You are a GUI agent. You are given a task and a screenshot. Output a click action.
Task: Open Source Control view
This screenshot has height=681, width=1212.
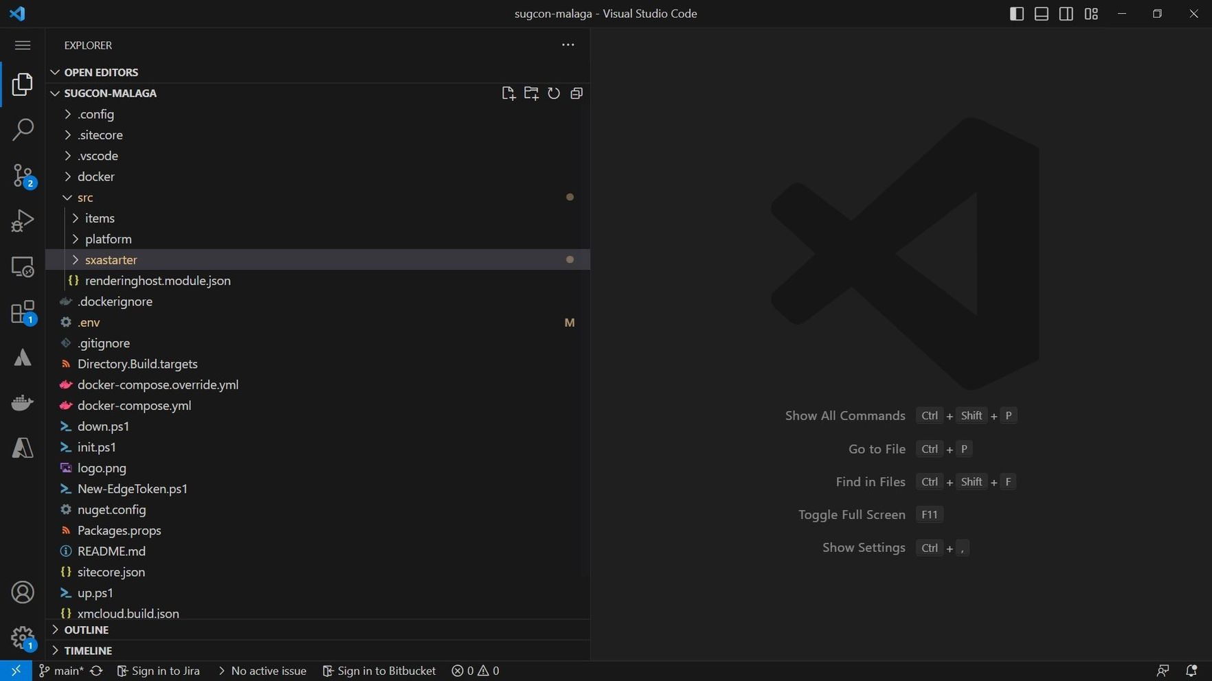(23, 176)
